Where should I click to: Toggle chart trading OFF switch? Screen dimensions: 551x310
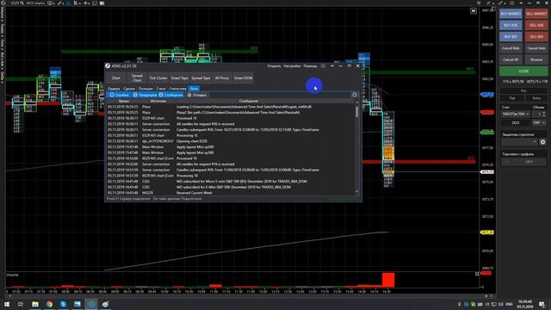pyautogui.click(x=523, y=162)
